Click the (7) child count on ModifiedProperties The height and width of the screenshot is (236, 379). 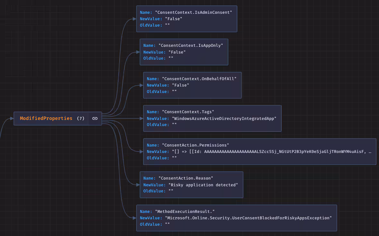tap(81, 118)
